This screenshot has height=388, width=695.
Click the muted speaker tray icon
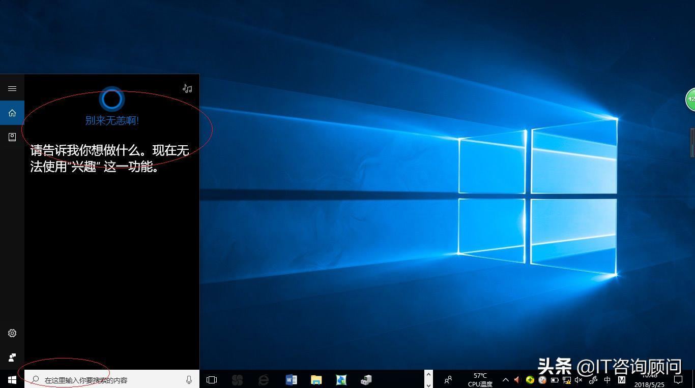578,379
